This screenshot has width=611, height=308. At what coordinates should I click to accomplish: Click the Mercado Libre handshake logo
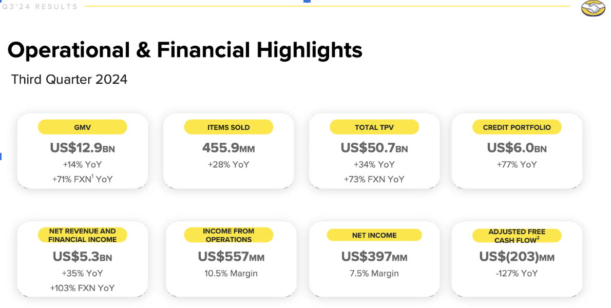click(594, 8)
